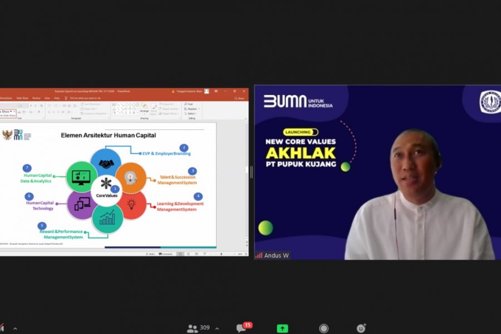Start recording with the Record icon
This screenshot has height=334, width=501.
(323, 328)
